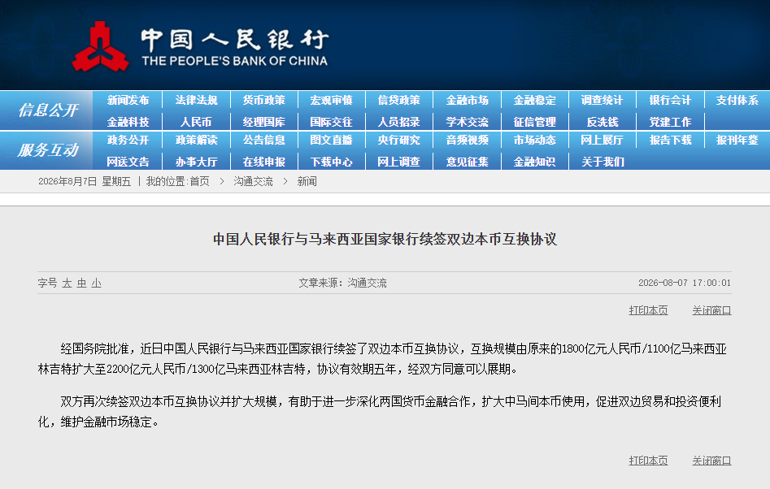Image resolution: width=770 pixels, height=489 pixels.
Task: Open 下载中心 menu item
Action: point(331,162)
